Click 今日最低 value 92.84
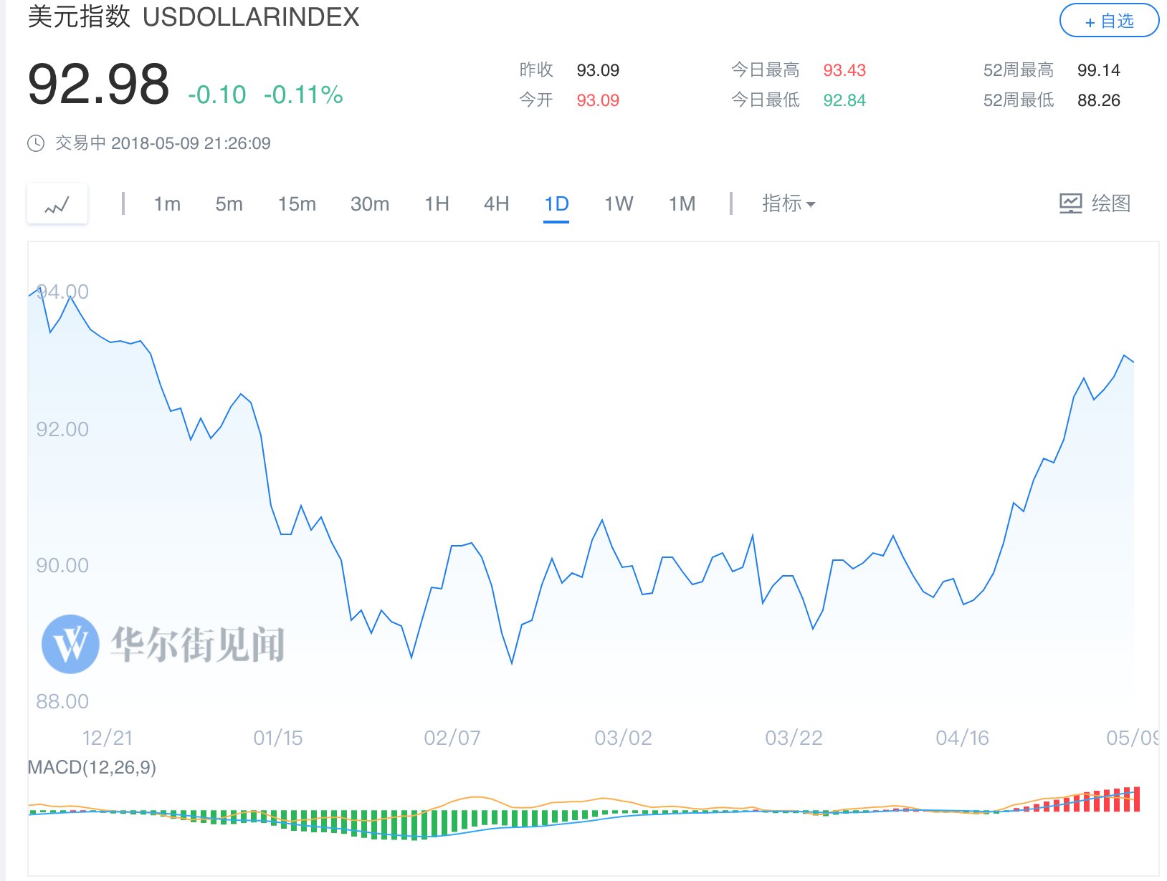The width and height of the screenshot is (1167, 881). [x=844, y=100]
